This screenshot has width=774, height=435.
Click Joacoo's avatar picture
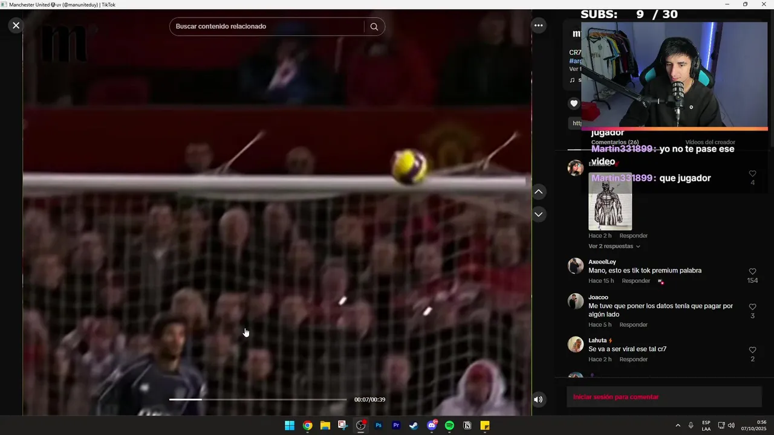576,301
